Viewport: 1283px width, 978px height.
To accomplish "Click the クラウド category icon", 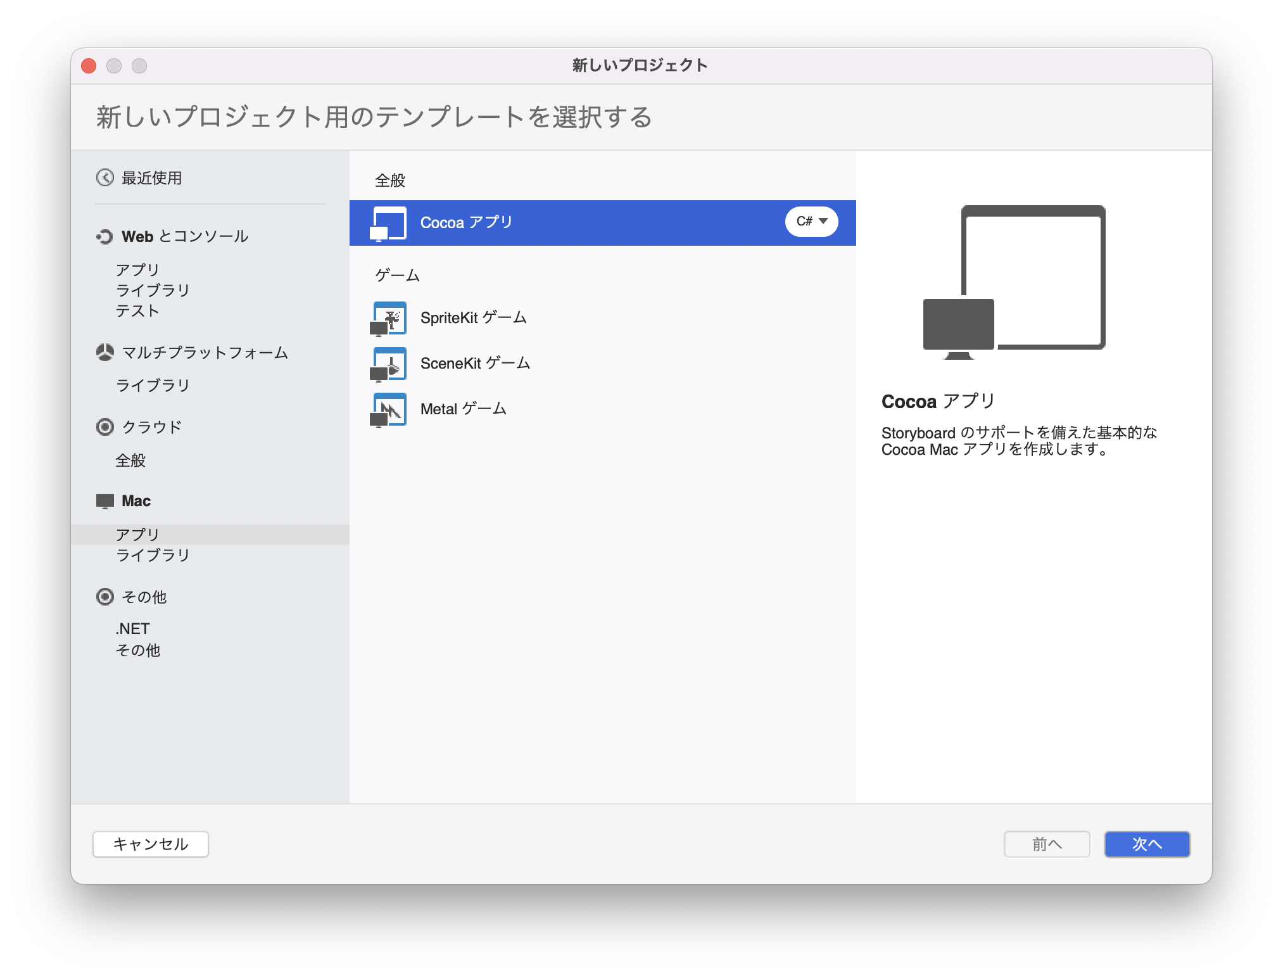I will 104,427.
